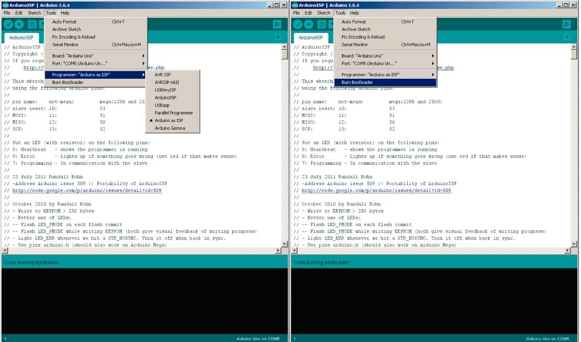Choose Fix Encoding & Reload in left window

95,37
